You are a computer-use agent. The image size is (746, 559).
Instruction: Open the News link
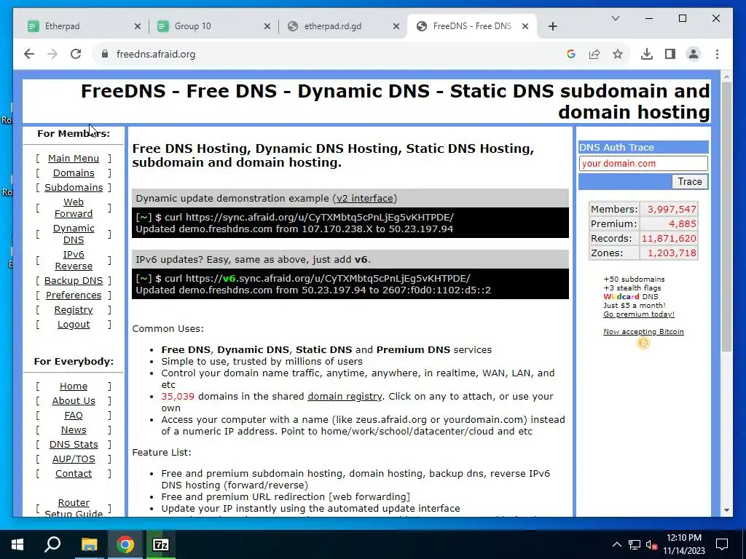point(74,430)
